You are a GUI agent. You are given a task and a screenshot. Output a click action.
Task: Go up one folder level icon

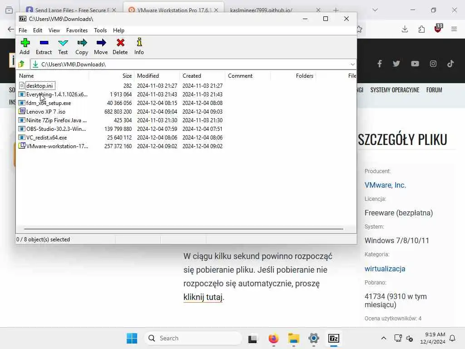point(21,64)
